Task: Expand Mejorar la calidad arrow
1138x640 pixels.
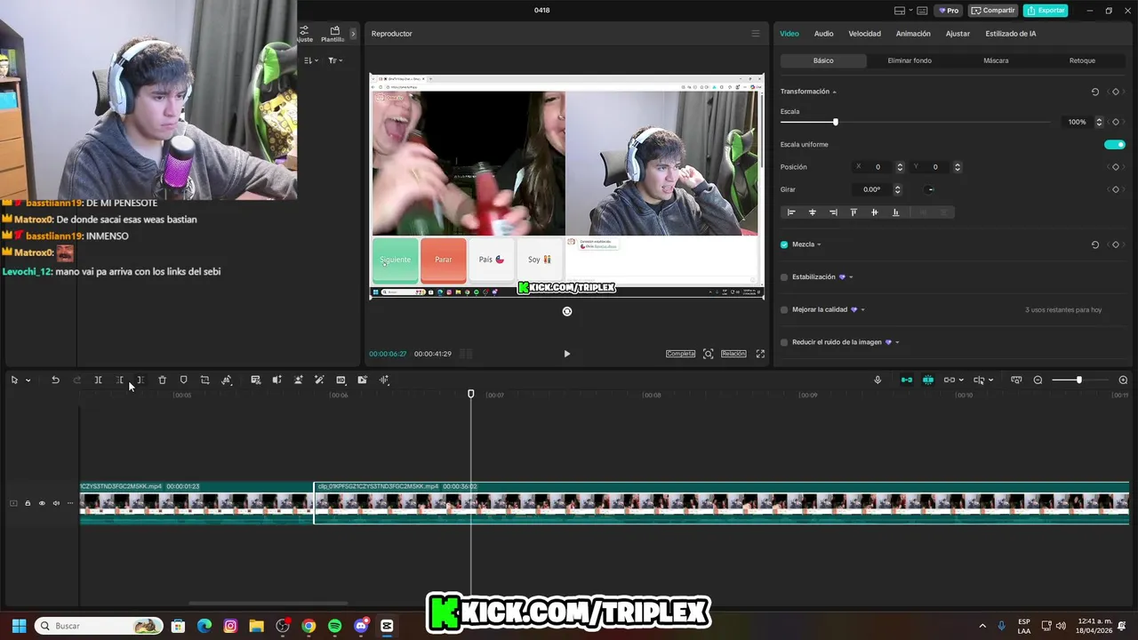Action: tap(862, 310)
